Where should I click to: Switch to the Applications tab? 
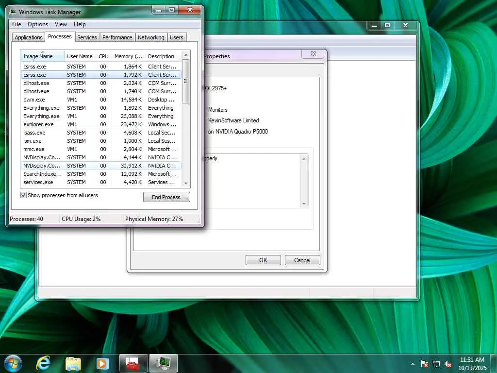29,37
